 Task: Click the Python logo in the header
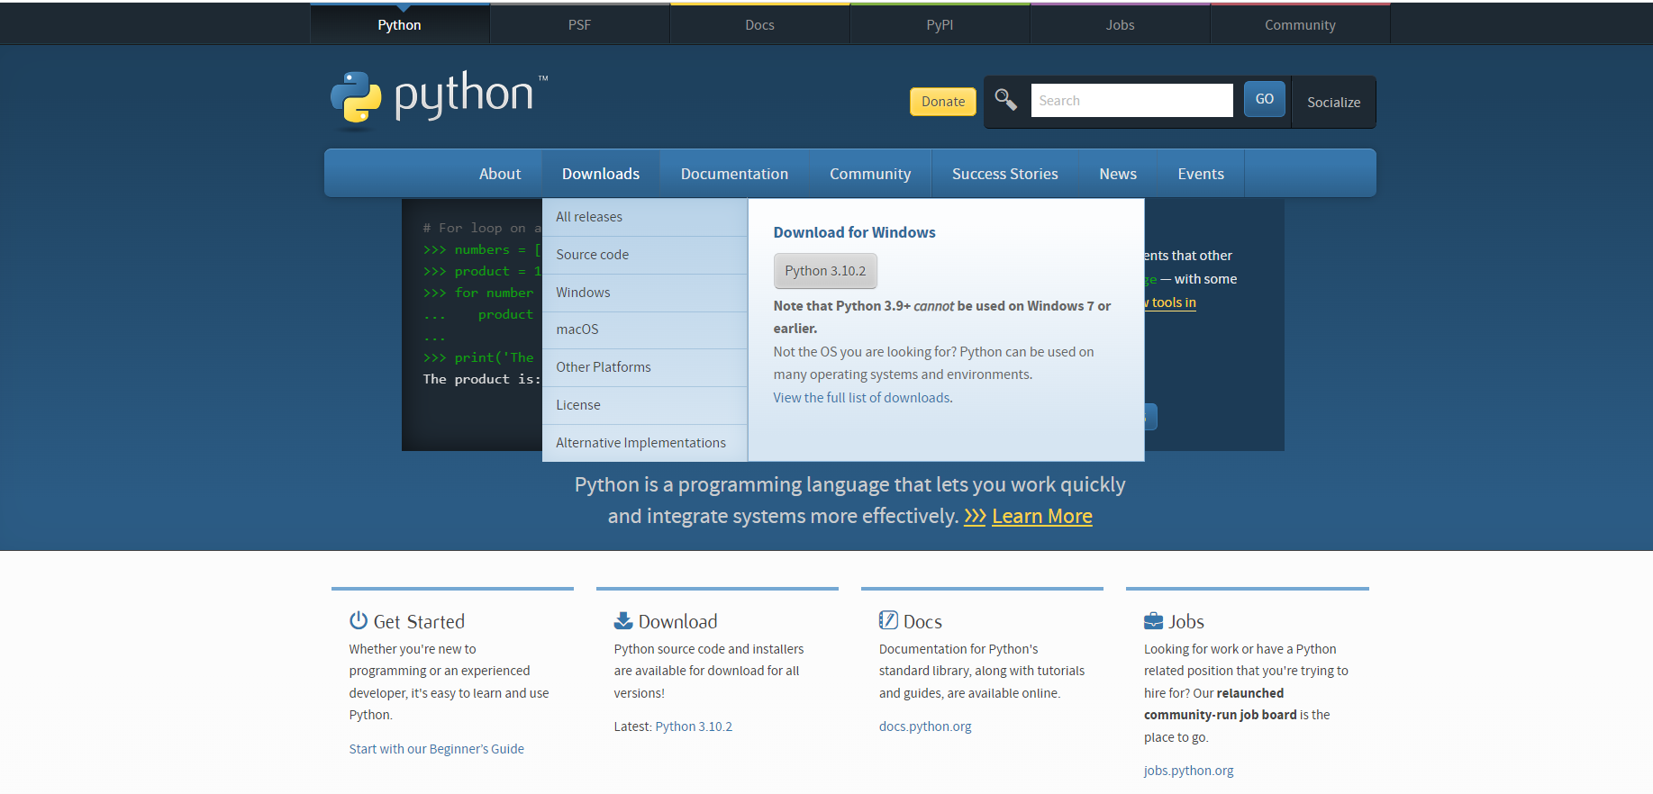click(x=439, y=97)
